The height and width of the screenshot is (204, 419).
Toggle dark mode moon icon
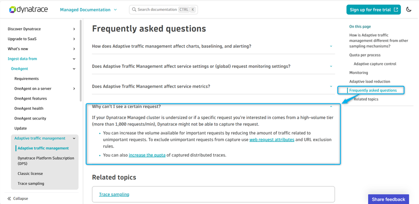(x=409, y=10)
